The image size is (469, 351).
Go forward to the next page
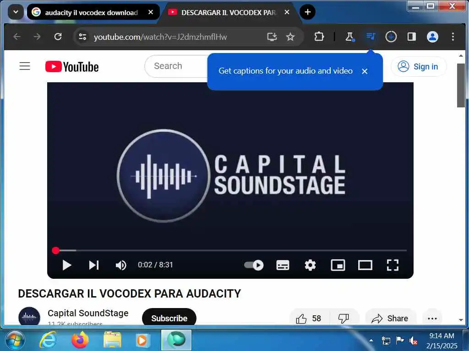pos(37,37)
